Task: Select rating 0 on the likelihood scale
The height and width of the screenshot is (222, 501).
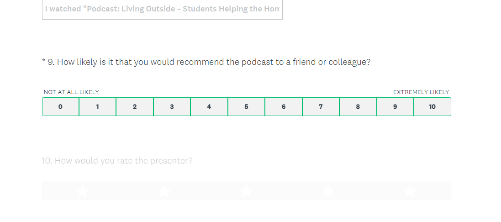Action: click(60, 107)
